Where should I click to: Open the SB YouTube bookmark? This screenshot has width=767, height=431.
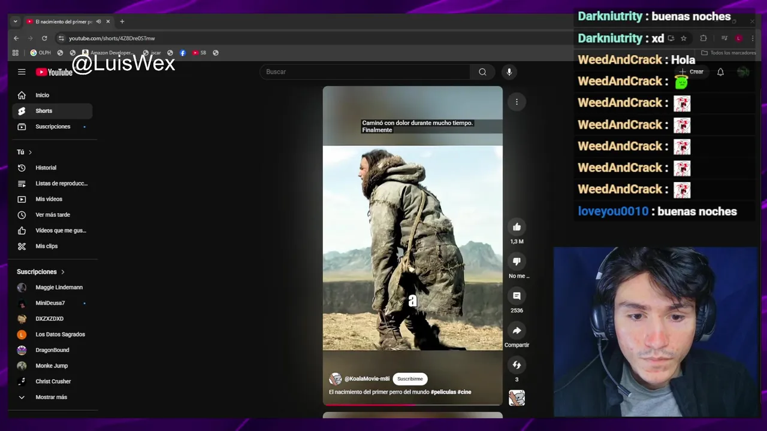[200, 53]
